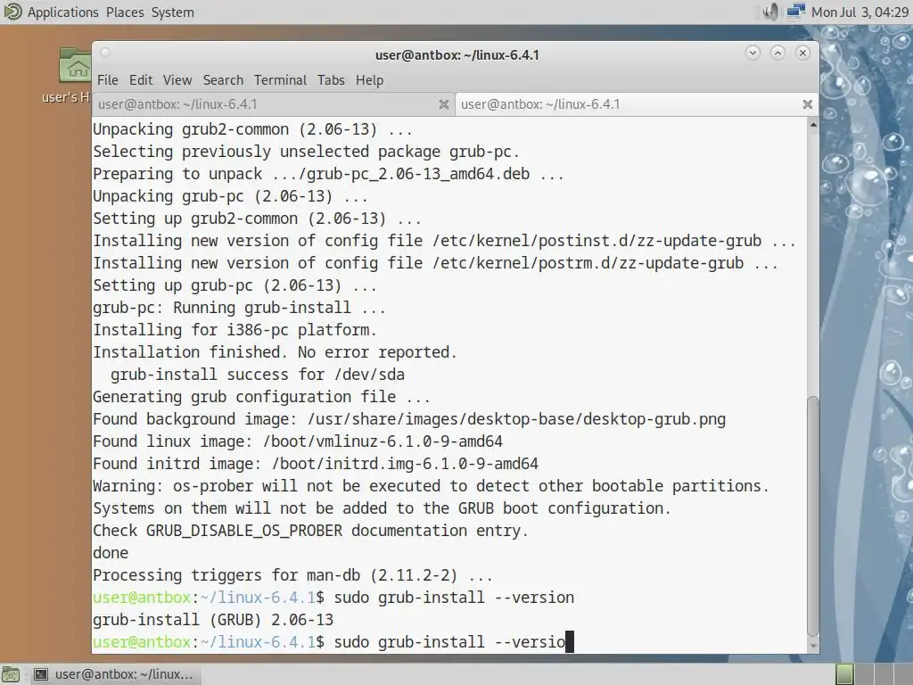Click the terminal window title bar text
This screenshot has width=913, height=685.
click(457, 55)
